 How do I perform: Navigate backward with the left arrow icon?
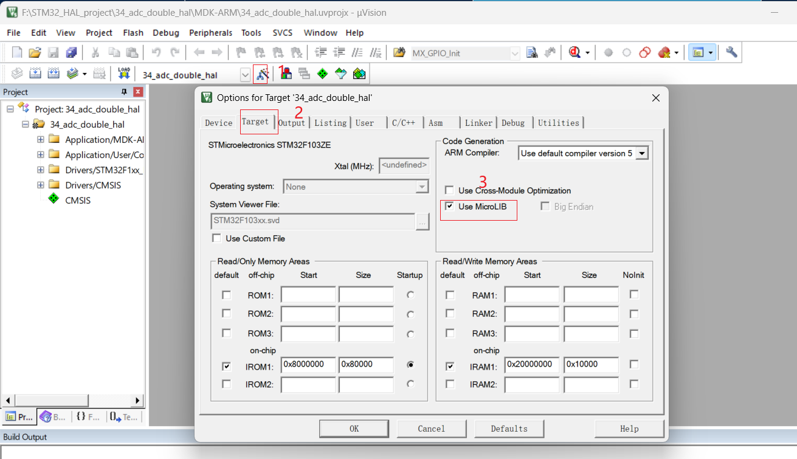click(x=199, y=53)
